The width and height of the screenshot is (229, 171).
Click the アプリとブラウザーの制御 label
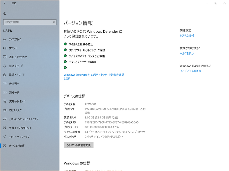[82, 62]
